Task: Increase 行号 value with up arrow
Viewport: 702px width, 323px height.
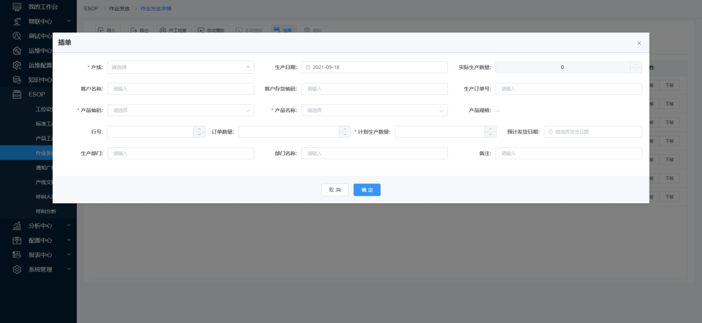Action: pos(199,129)
